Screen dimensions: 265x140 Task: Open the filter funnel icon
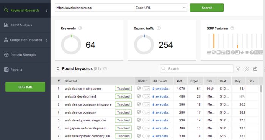tap(238, 68)
